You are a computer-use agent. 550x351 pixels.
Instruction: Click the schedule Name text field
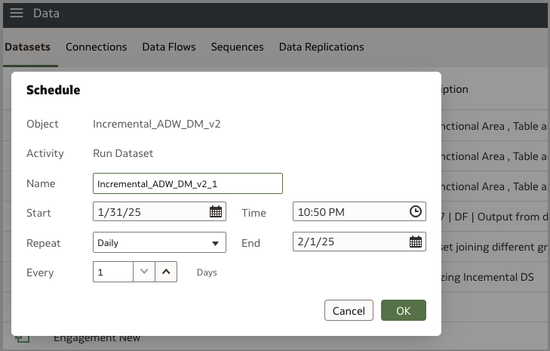(187, 183)
